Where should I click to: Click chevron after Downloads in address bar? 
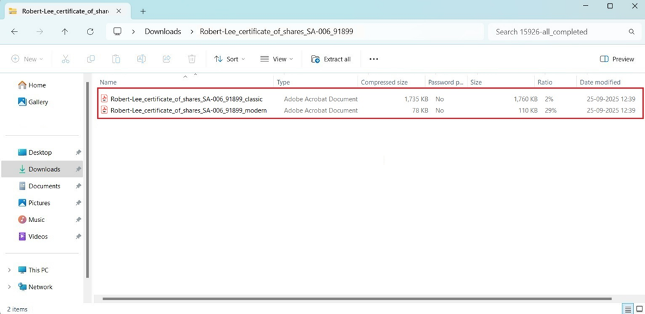coord(191,32)
